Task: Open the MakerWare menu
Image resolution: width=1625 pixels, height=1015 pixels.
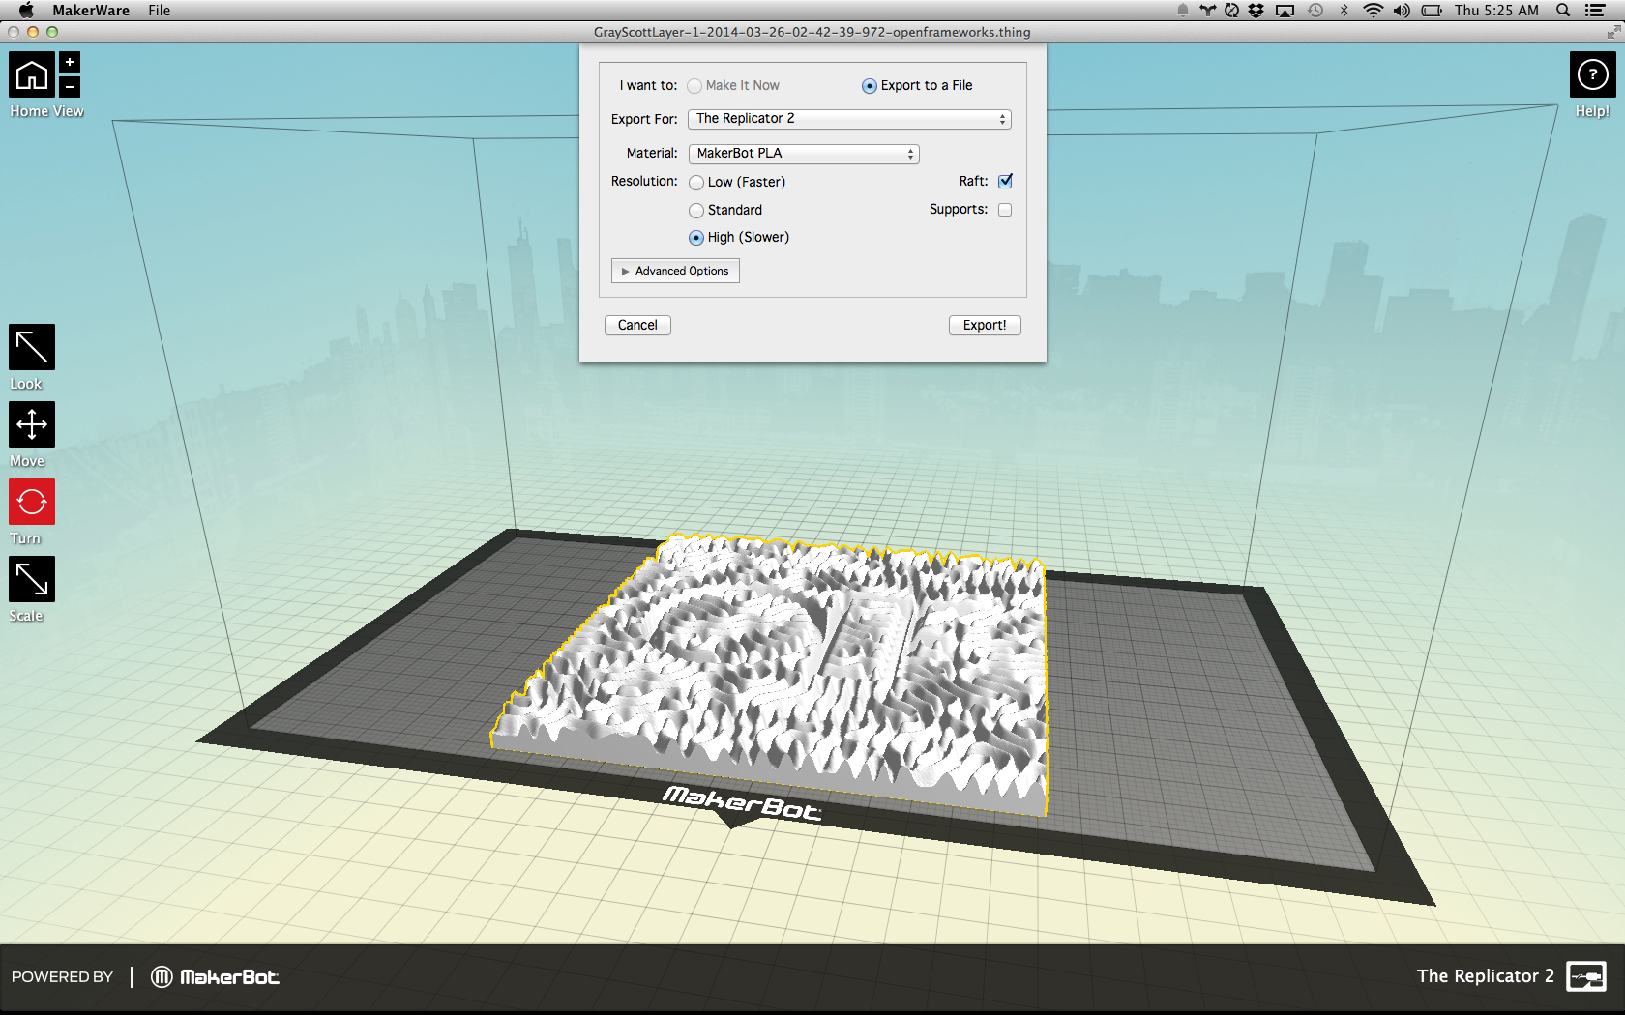Action: point(91,11)
